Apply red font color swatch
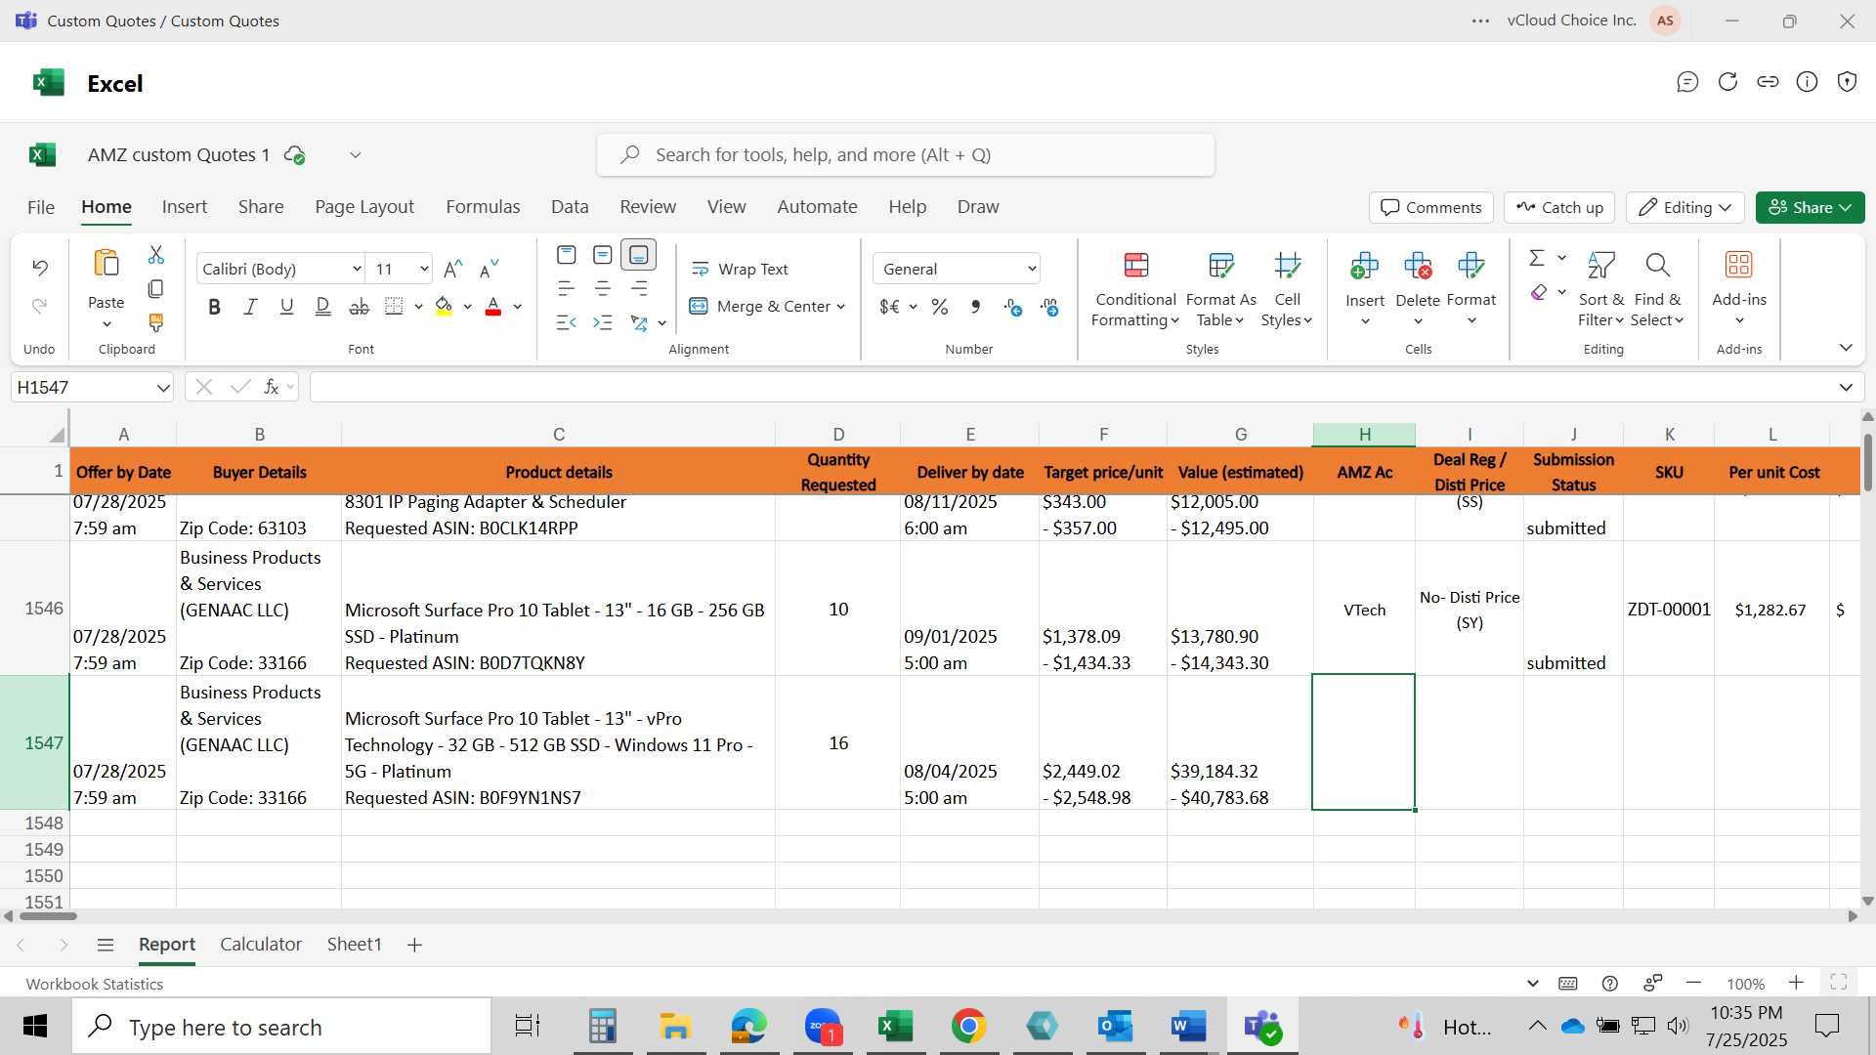 [x=493, y=307]
